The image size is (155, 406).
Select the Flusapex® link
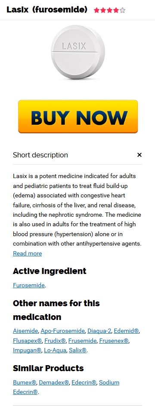[x=27, y=341]
